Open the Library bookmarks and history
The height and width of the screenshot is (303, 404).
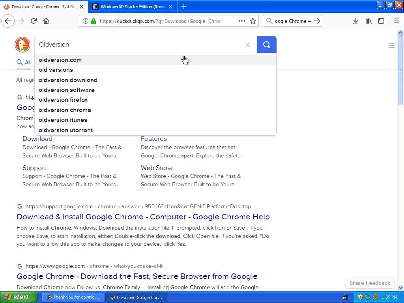pyautogui.click(x=368, y=21)
